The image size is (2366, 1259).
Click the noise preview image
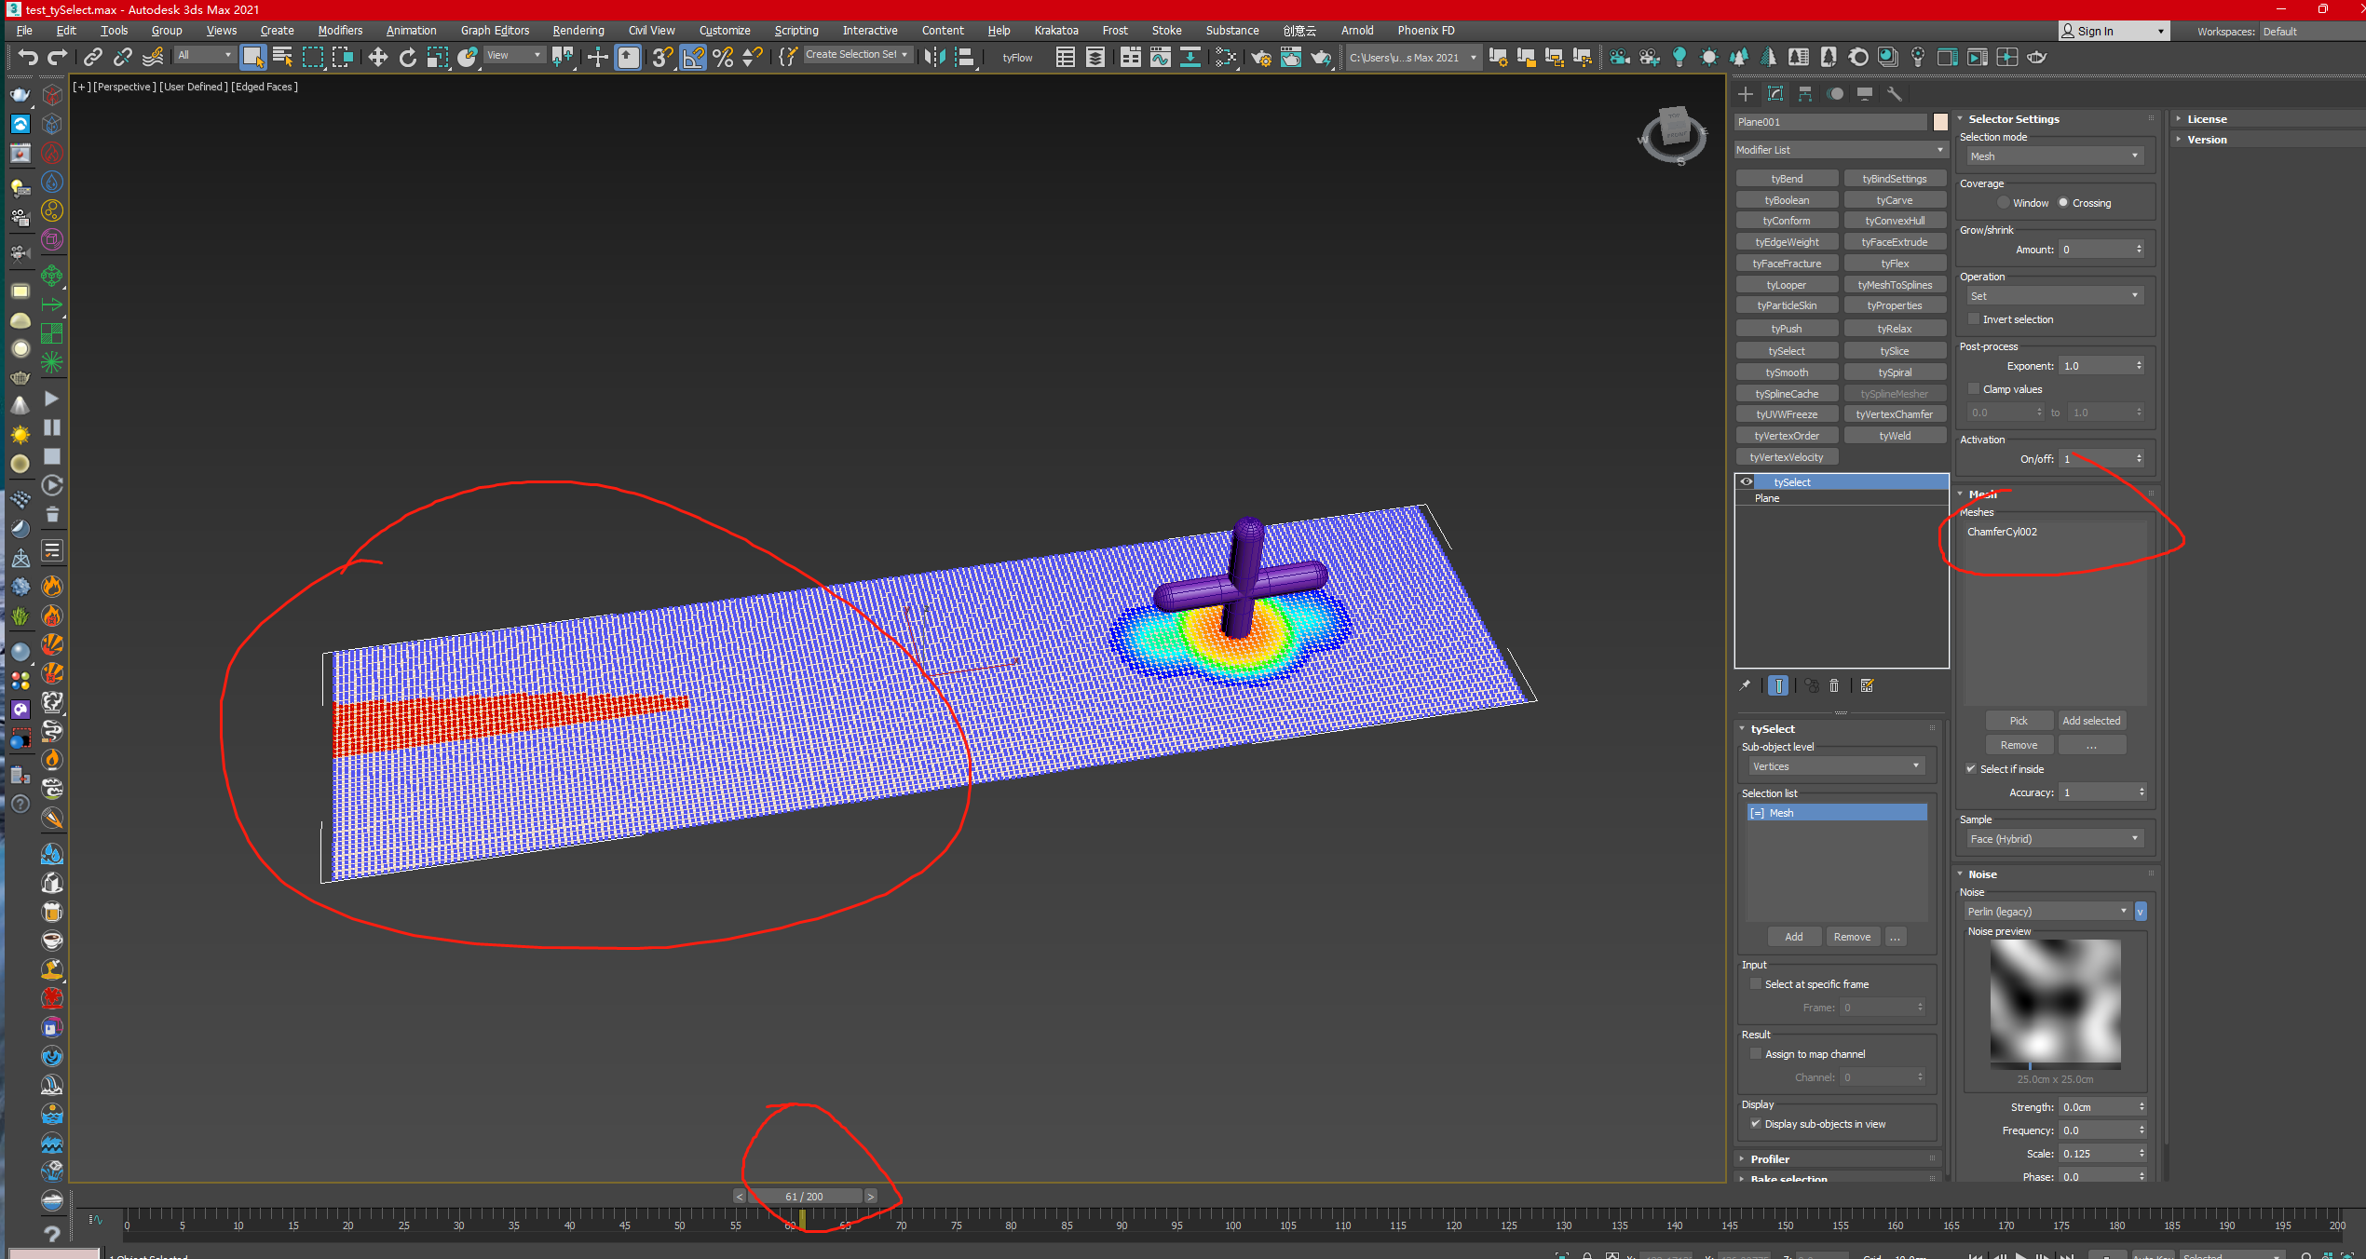pos(2055,1003)
